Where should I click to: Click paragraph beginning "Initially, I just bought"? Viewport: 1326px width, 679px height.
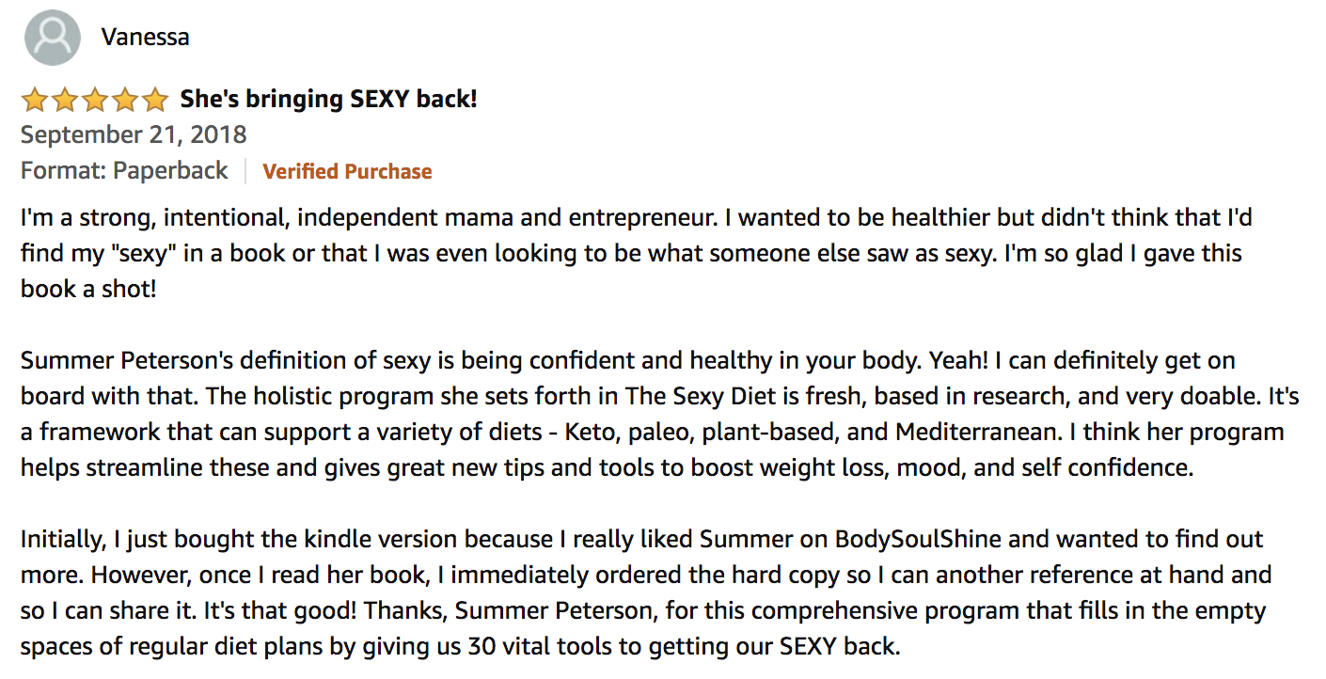646,593
